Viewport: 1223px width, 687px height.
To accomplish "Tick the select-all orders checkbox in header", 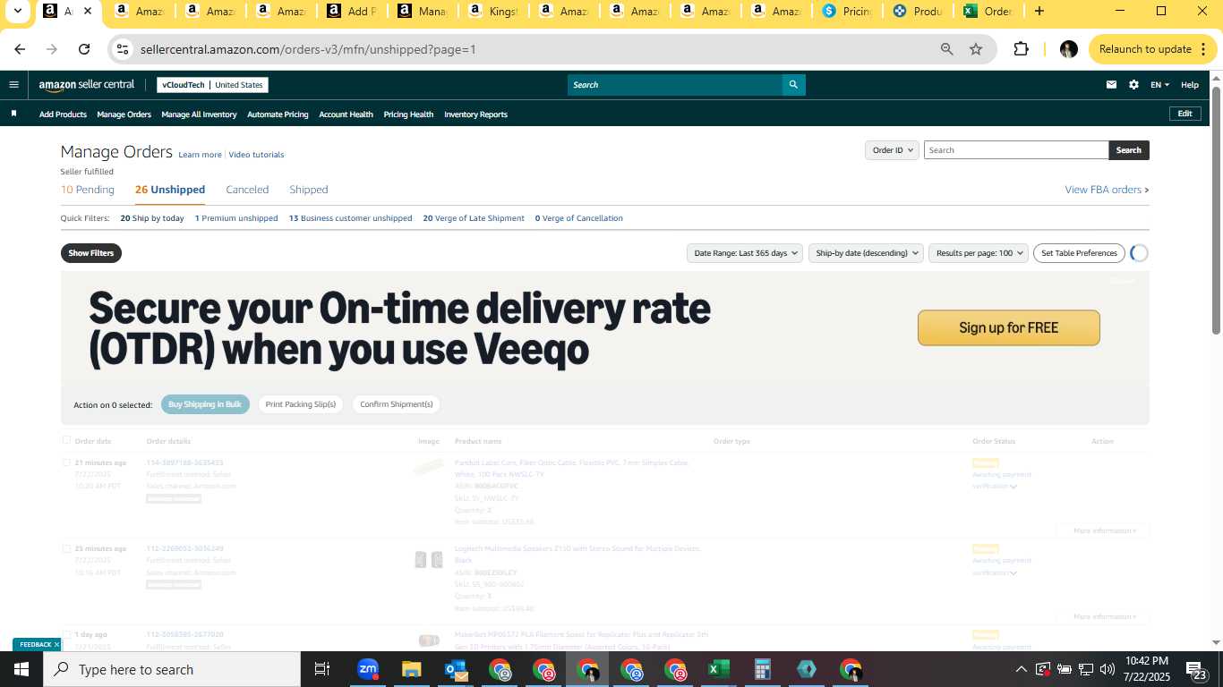I will pos(66,440).
